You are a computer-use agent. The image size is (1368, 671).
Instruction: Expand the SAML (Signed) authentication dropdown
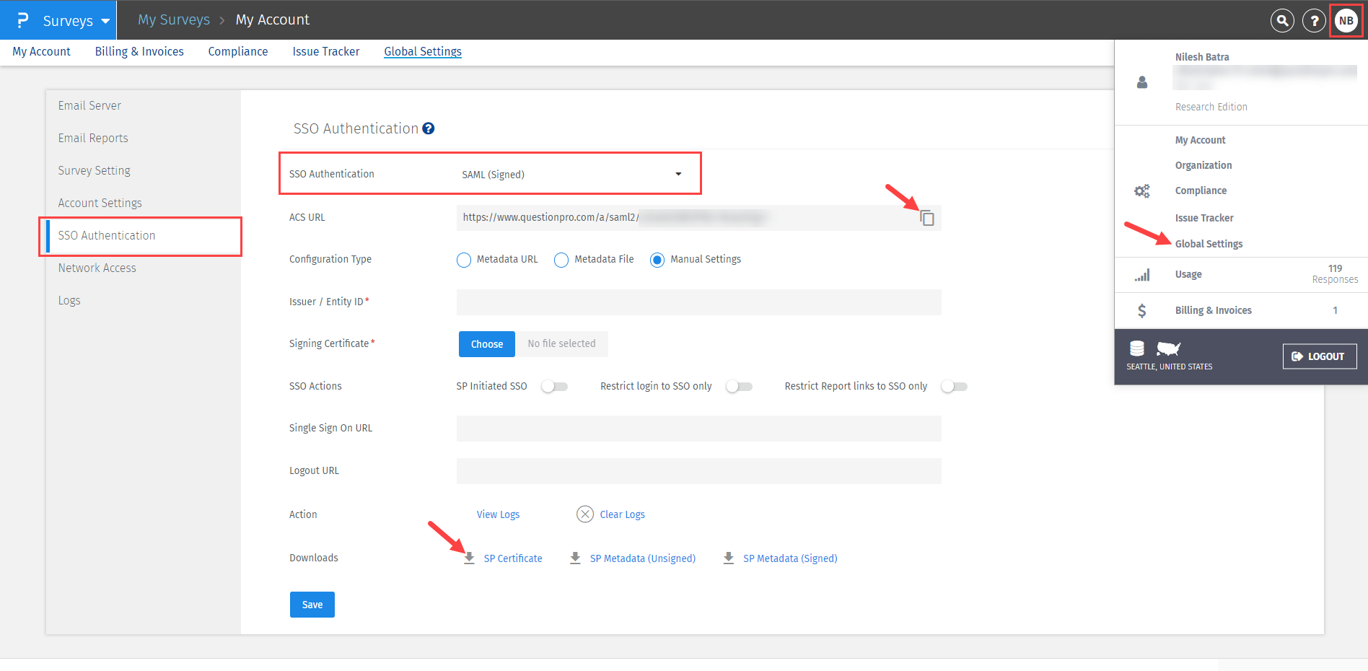click(678, 174)
